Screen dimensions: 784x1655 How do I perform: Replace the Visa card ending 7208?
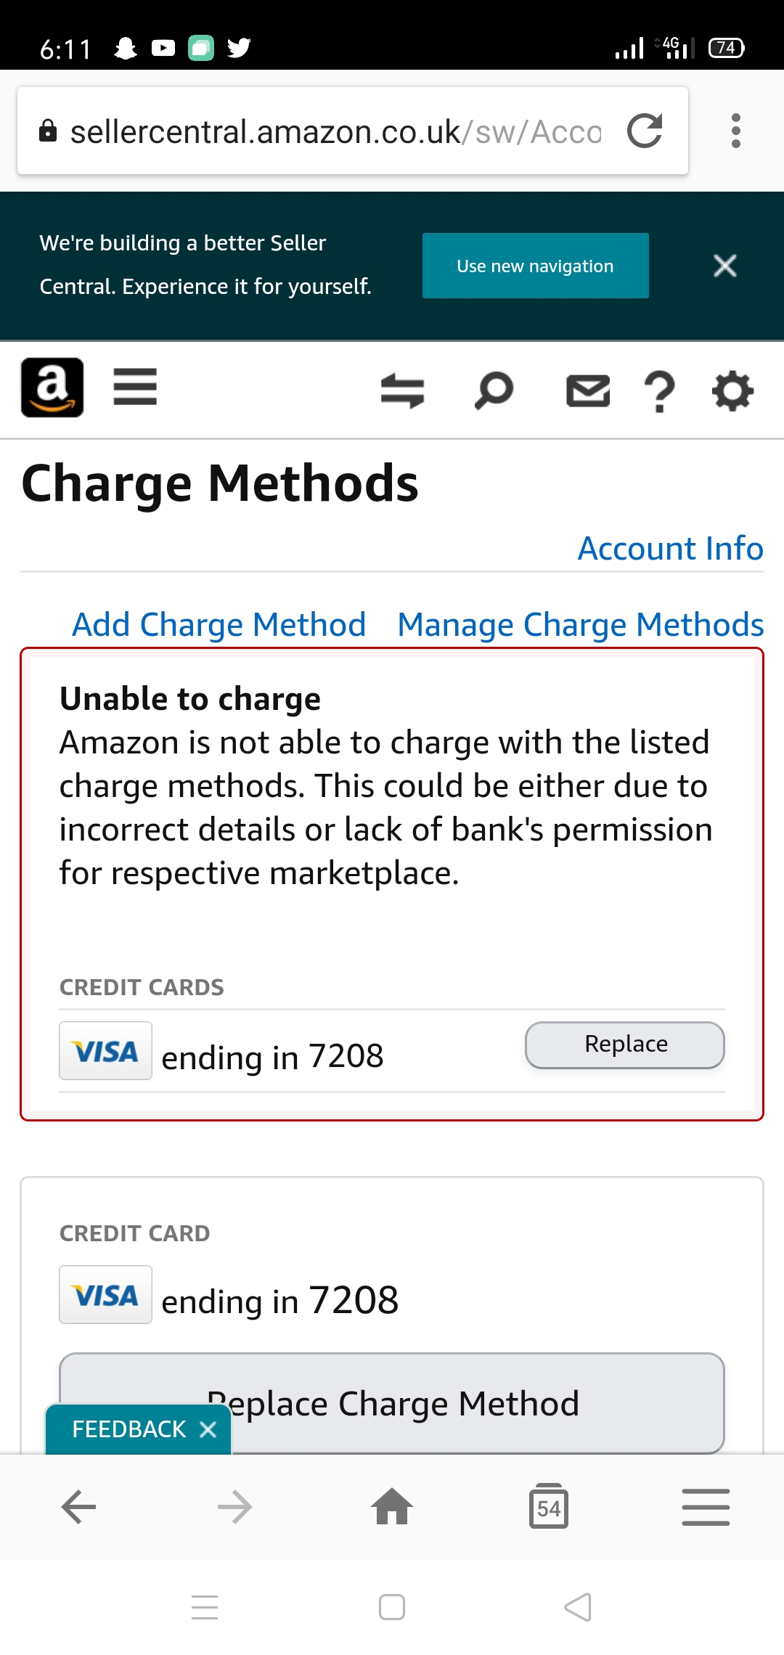pos(624,1045)
